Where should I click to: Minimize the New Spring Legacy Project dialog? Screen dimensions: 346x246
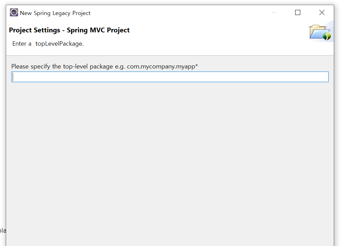(274, 13)
